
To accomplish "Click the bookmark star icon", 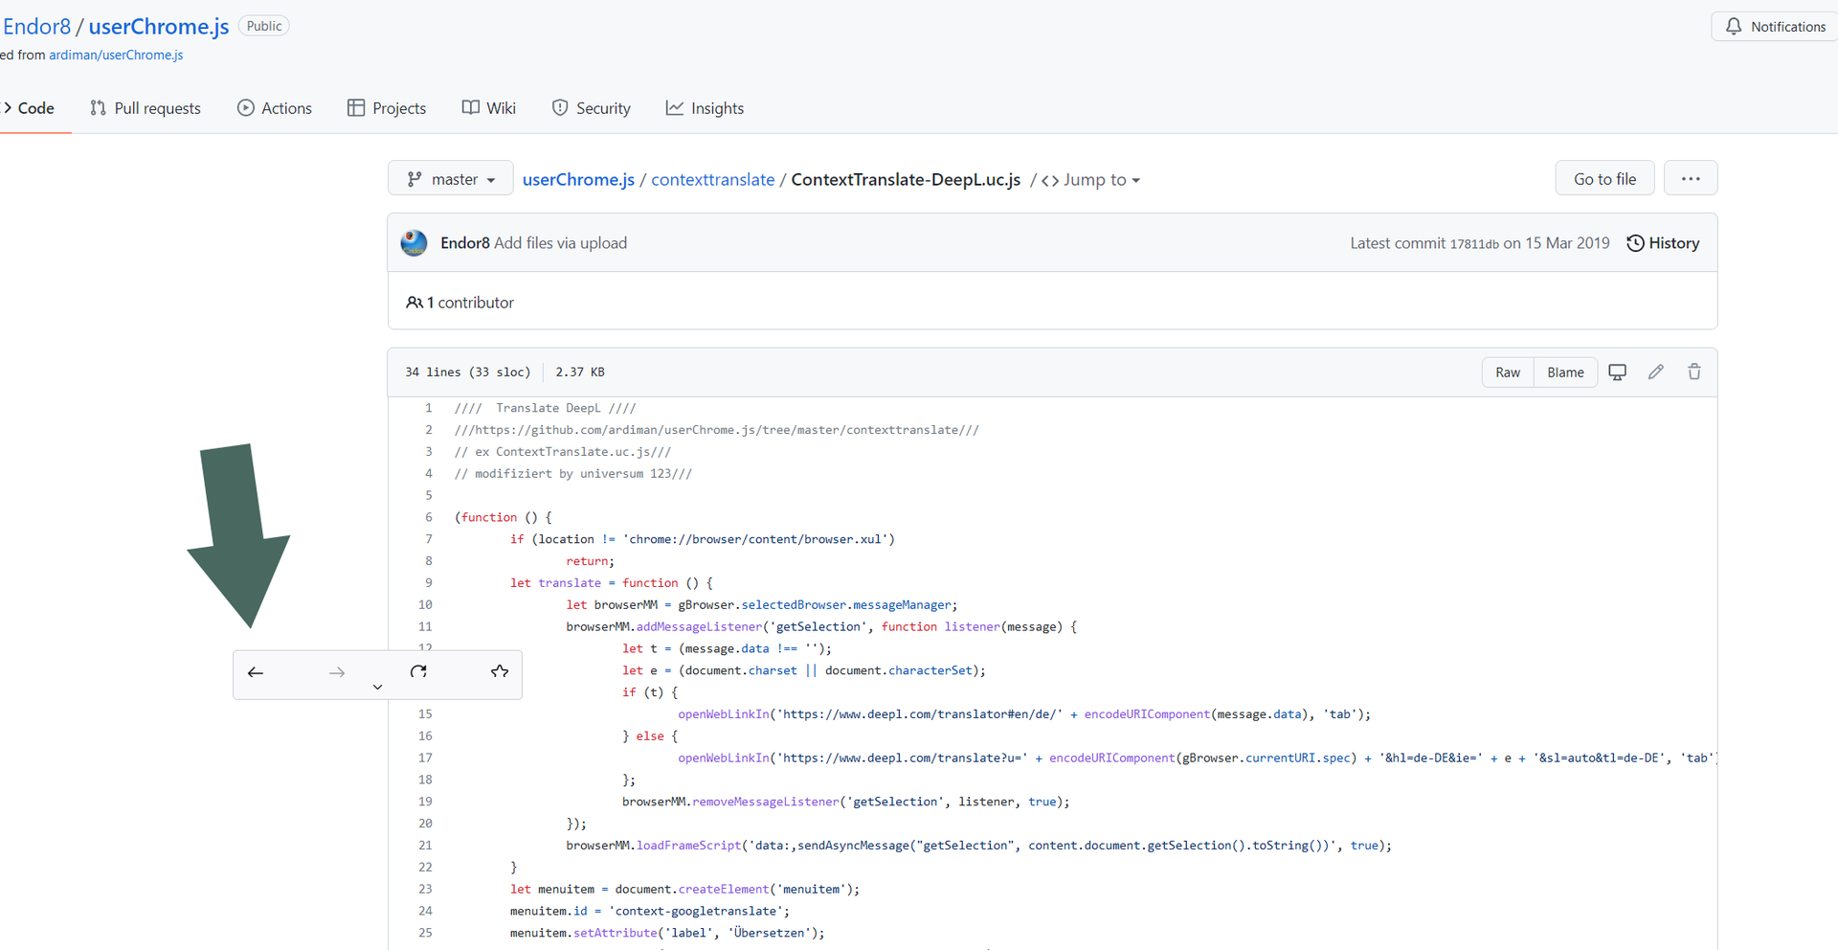I will [500, 672].
